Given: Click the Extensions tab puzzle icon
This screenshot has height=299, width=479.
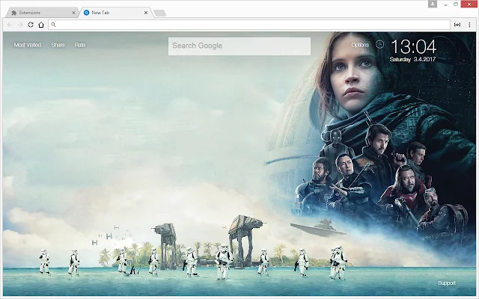Looking at the screenshot, I should pyautogui.click(x=13, y=13).
